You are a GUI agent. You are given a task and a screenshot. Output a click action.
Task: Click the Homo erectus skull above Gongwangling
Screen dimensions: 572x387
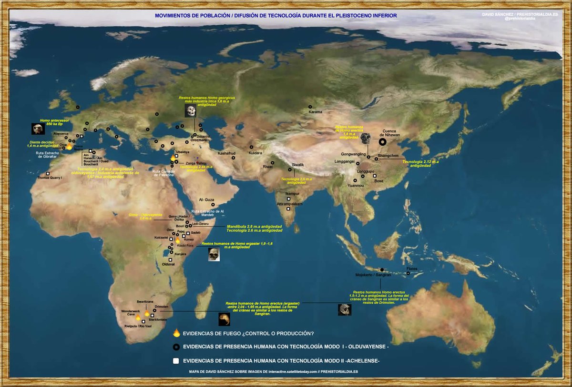coord(366,139)
